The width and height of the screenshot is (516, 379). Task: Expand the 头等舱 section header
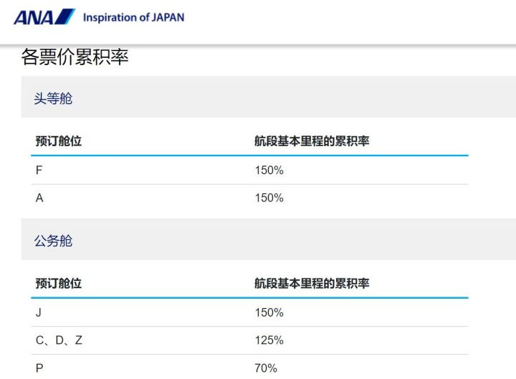pyautogui.click(x=269, y=97)
